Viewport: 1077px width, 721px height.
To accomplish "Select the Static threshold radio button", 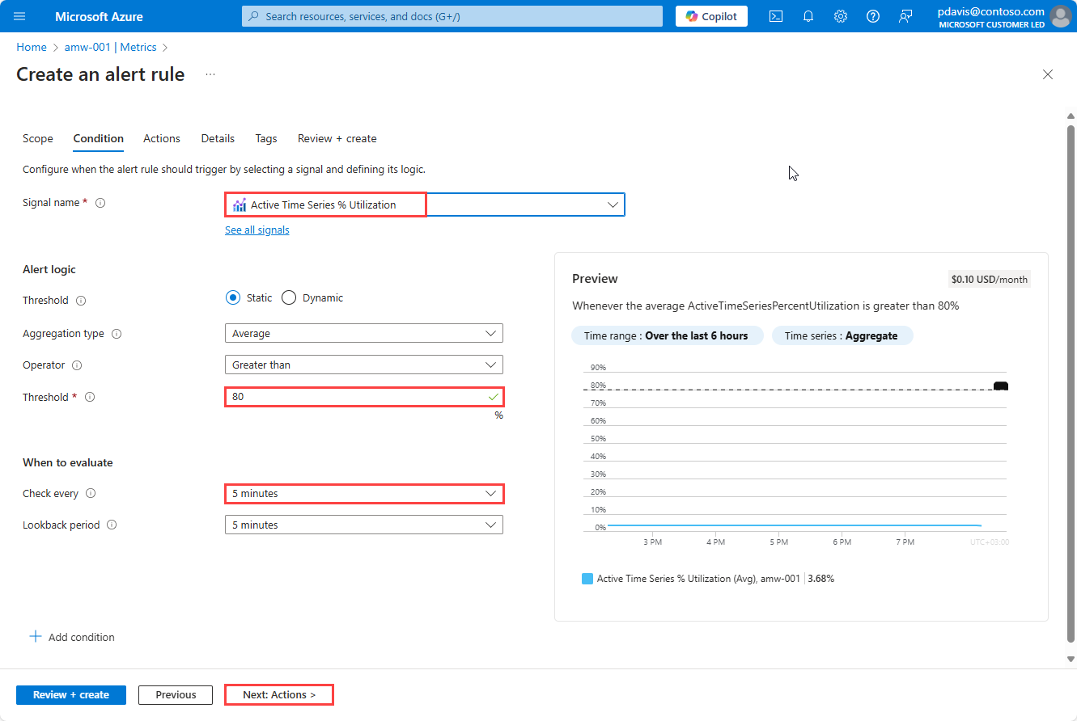I will coord(233,298).
